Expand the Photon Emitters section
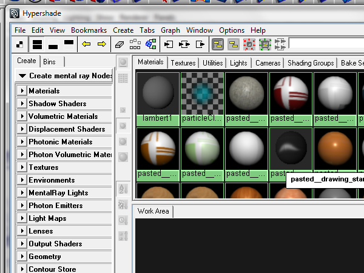 [22, 206]
